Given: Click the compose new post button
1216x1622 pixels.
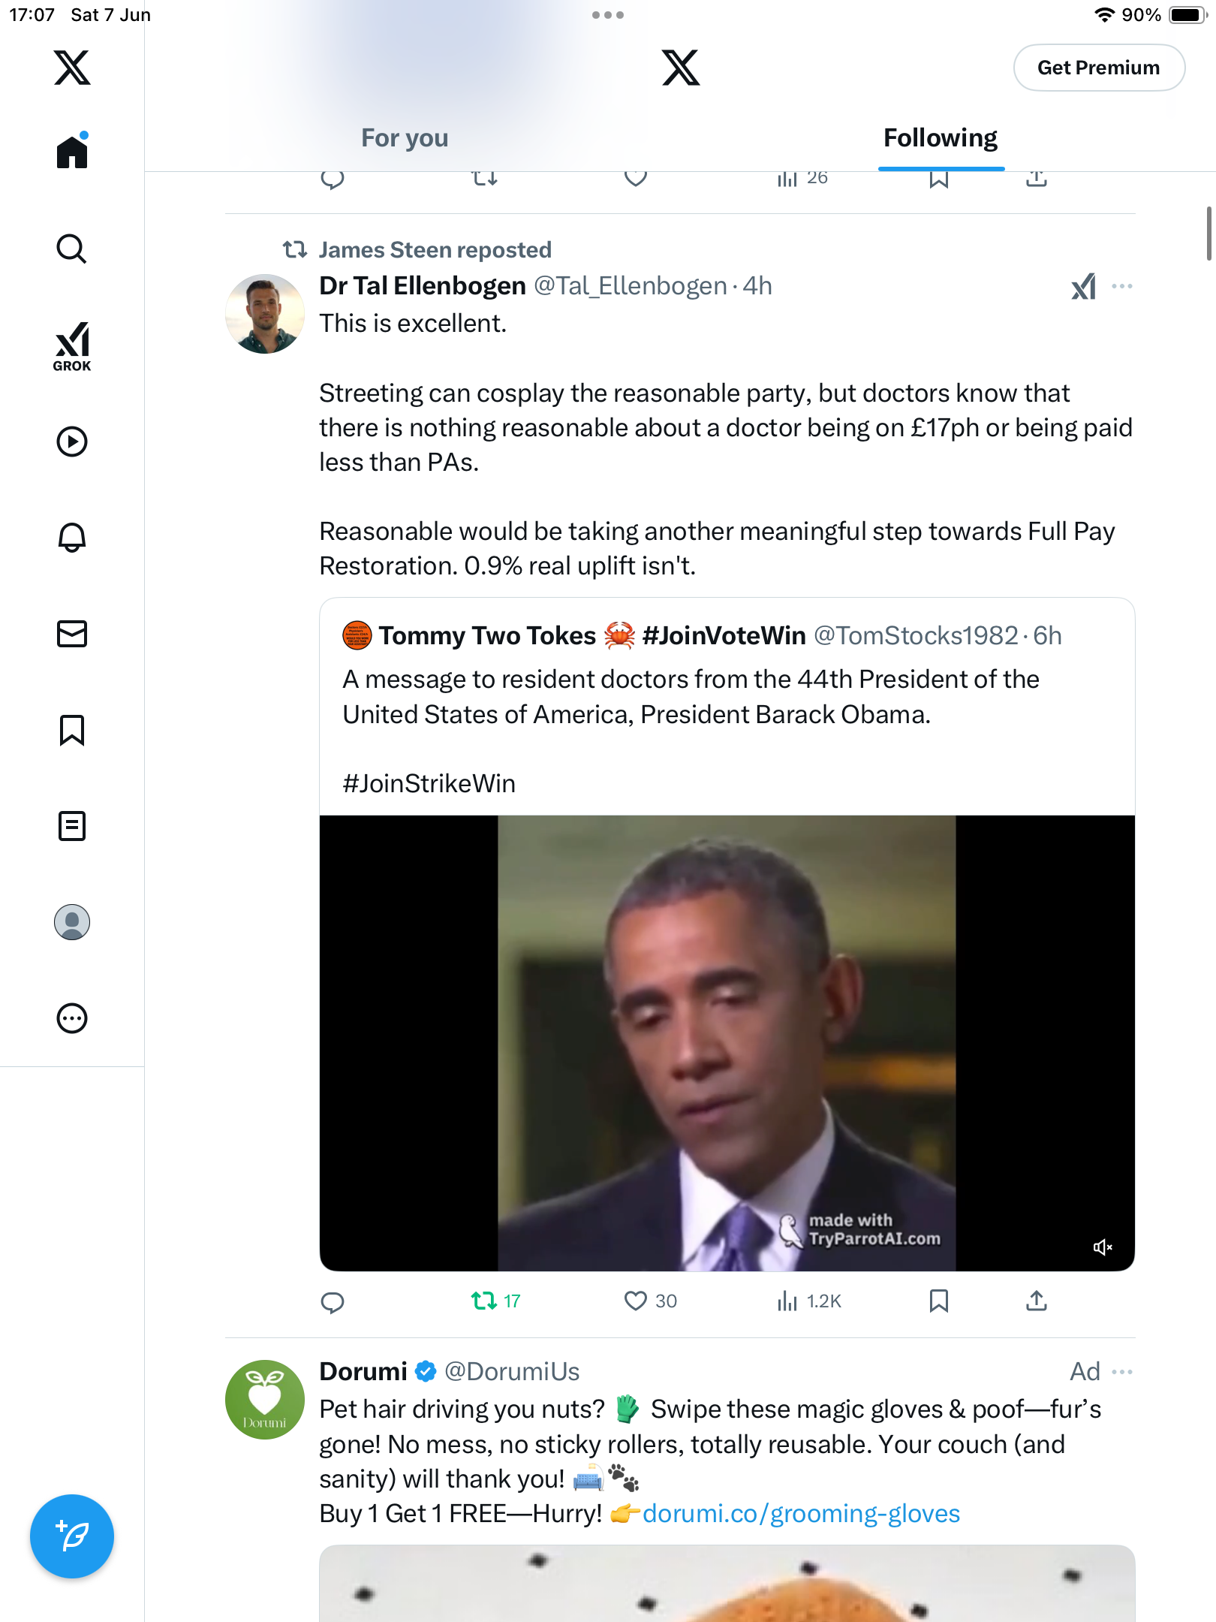Looking at the screenshot, I should pos(72,1536).
